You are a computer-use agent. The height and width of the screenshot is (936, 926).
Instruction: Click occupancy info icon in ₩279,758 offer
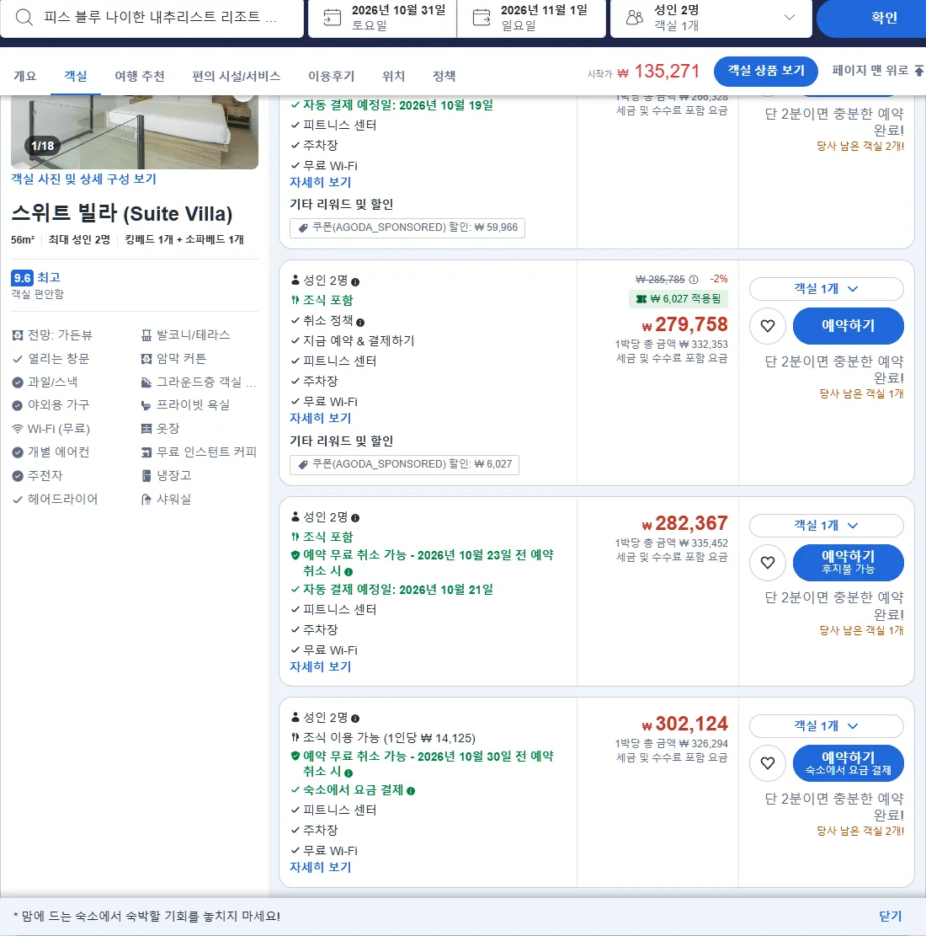pyautogui.click(x=355, y=281)
